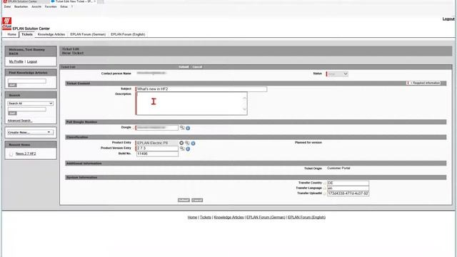457x257 pixels.
Task: Open the Create New dropdown
Action: click(30, 133)
